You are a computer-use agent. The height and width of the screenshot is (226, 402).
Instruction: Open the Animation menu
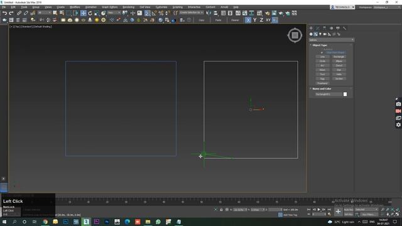point(90,7)
